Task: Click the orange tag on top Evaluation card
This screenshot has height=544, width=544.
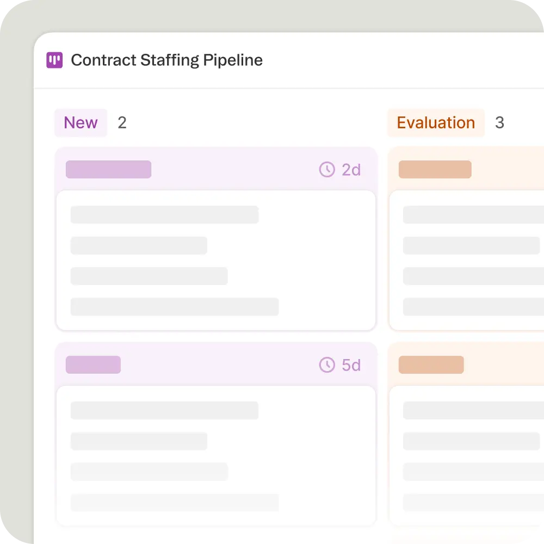Action: pyautogui.click(x=435, y=170)
